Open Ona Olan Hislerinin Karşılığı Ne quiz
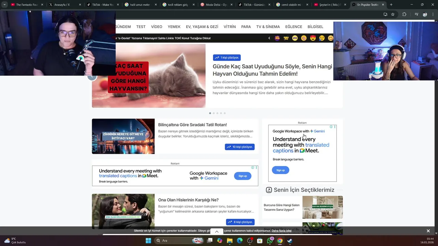438x246 pixels. 188,200
